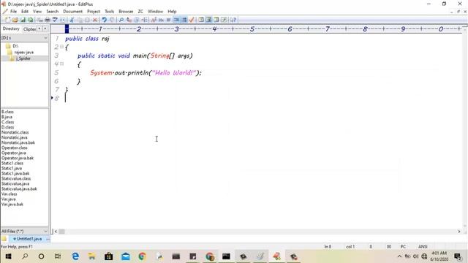
Task: Click the horizontal scrollbar left arrow
Action: [x=56, y=232]
